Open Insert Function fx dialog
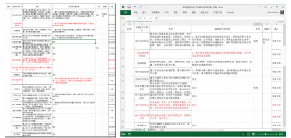 [157, 18]
